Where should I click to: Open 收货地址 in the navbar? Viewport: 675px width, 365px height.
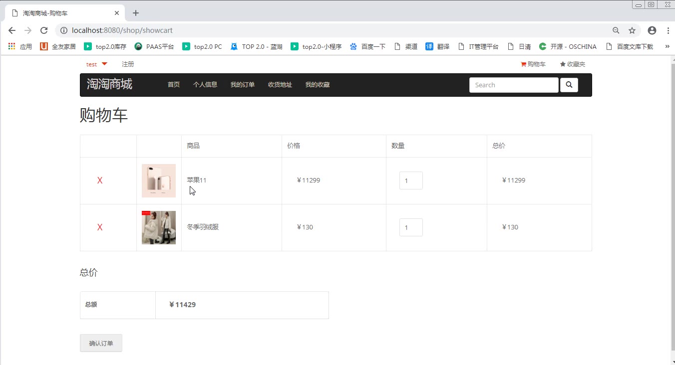tap(280, 85)
